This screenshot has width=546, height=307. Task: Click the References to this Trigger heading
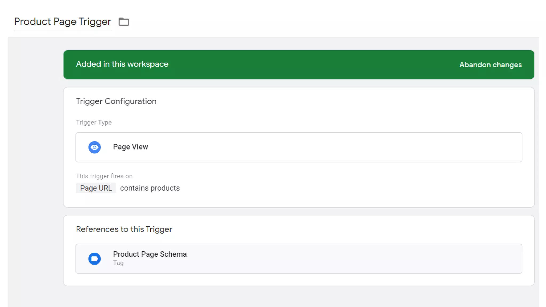(124, 229)
